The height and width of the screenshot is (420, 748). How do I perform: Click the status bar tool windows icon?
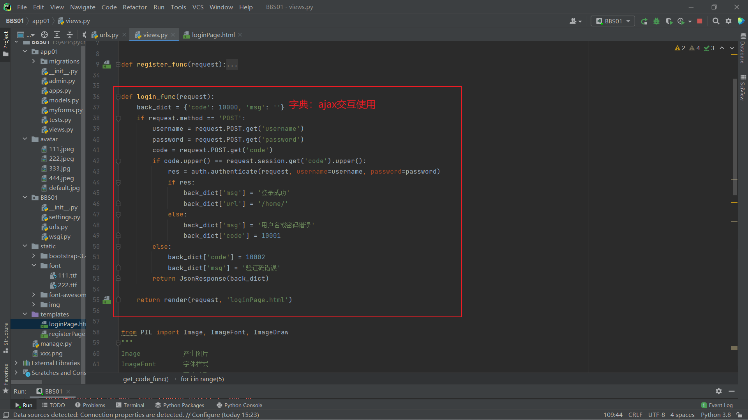coord(6,415)
